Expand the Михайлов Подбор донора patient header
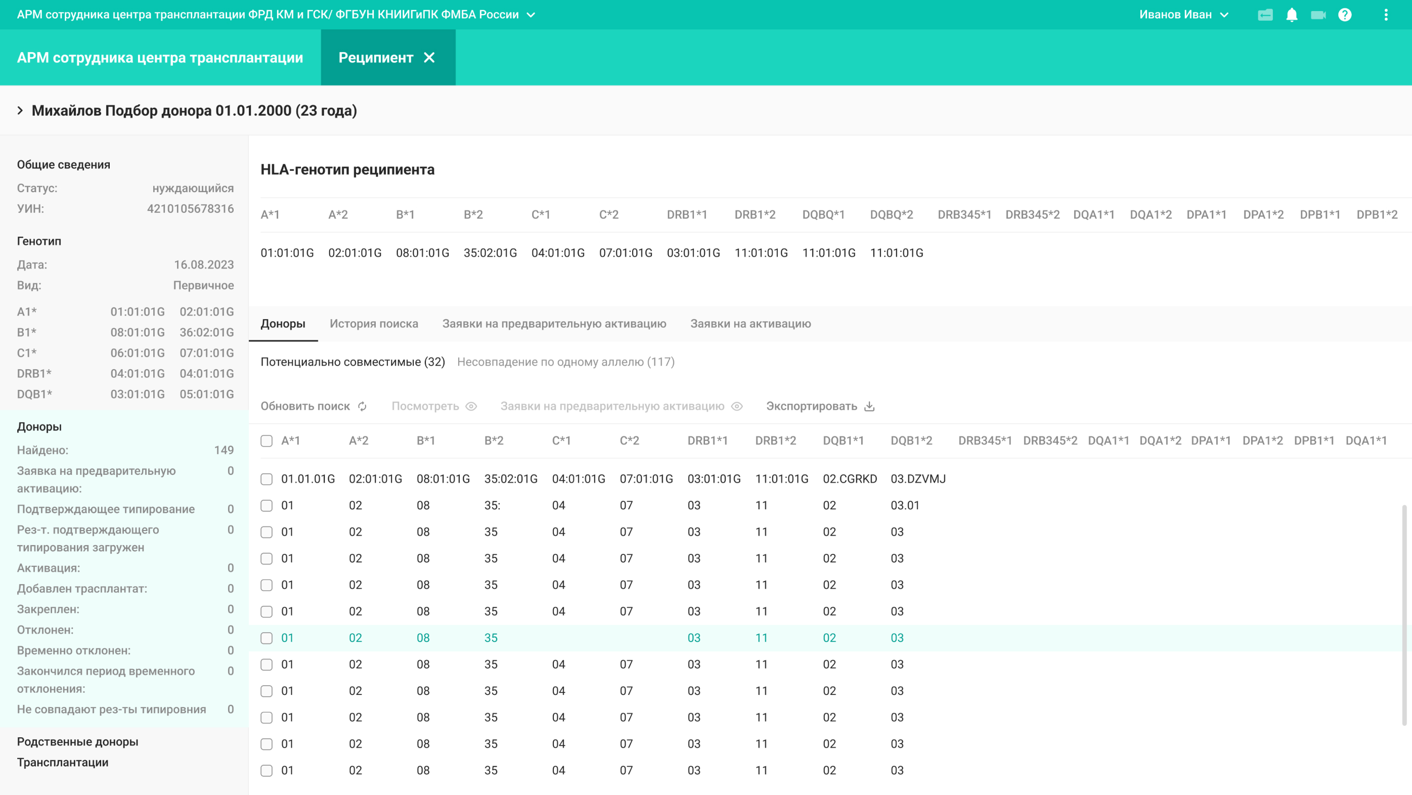This screenshot has height=795, width=1412. [20, 110]
